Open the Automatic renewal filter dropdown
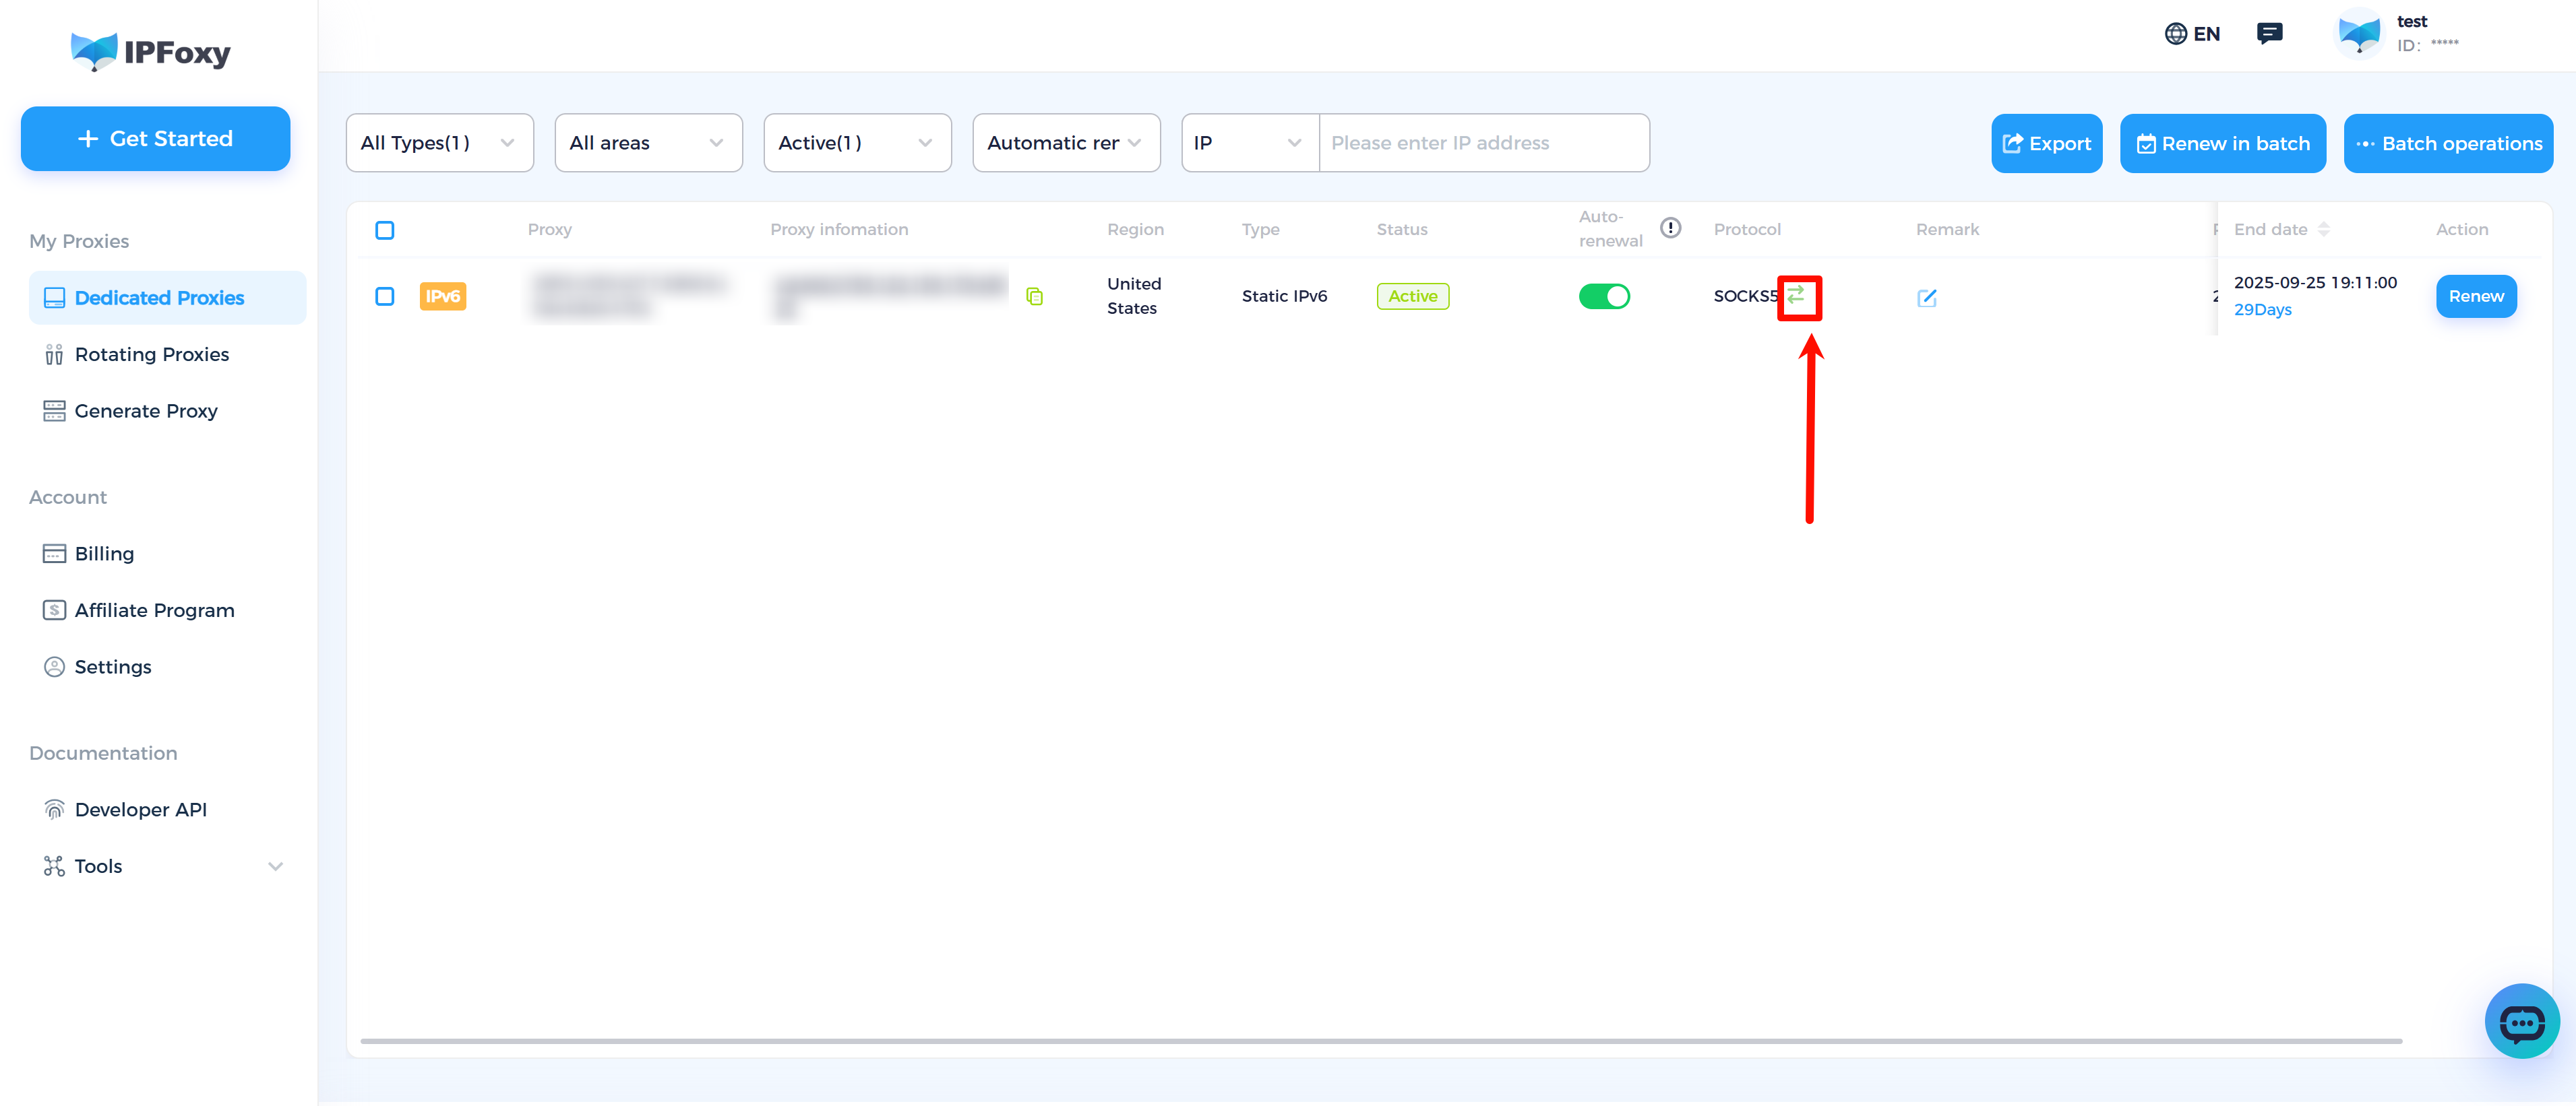Image resolution: width=2576 pixels, height=1106 pixels. (1067, 143)
